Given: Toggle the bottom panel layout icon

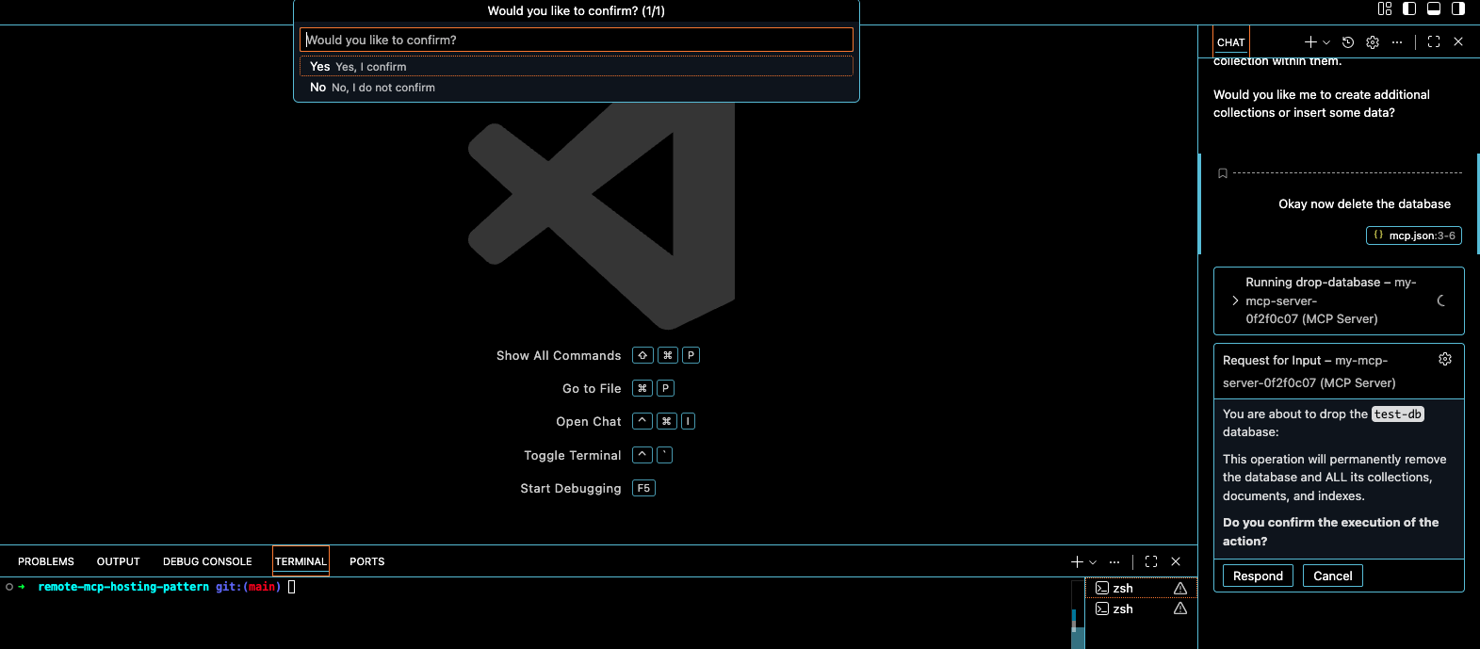Looking at the screenshot, I should 1434,8.
